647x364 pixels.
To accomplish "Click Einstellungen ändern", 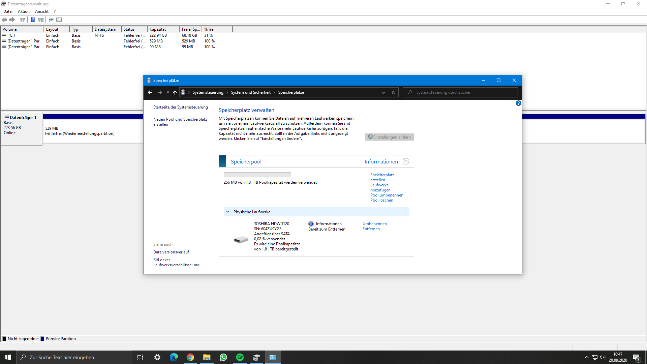I will tap(389, 137).
